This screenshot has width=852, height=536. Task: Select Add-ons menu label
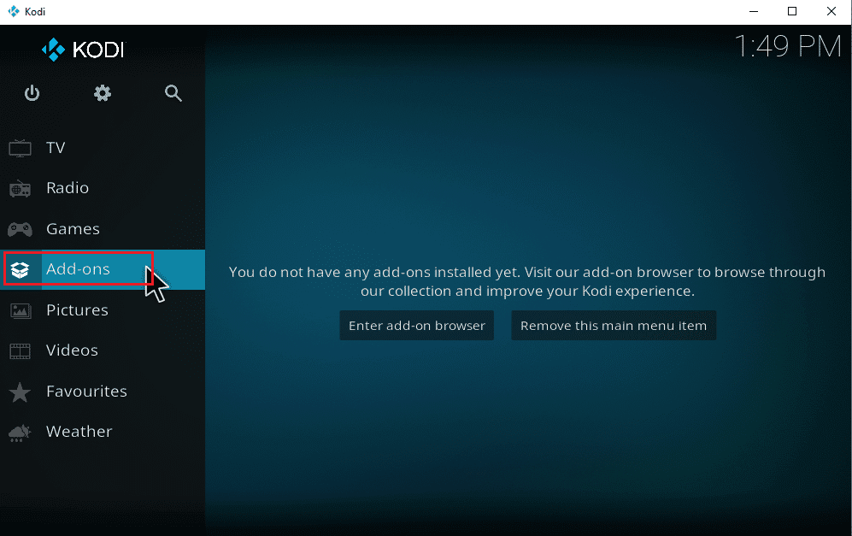[x=79, y=269]
